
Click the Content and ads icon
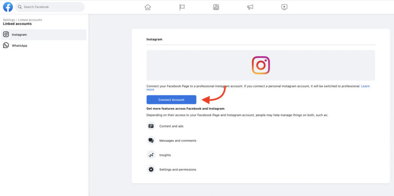[x=151, y=126]
